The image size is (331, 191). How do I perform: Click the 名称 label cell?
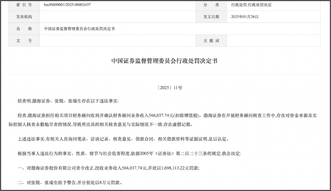point(24,29)
